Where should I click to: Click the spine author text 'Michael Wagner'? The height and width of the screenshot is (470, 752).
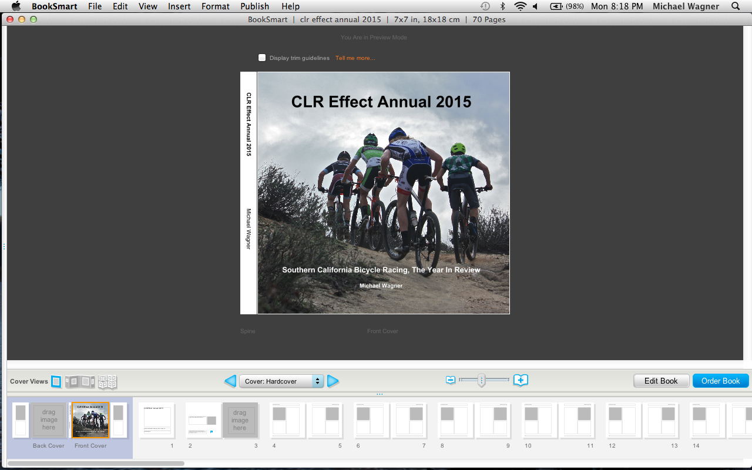(249, 229)
